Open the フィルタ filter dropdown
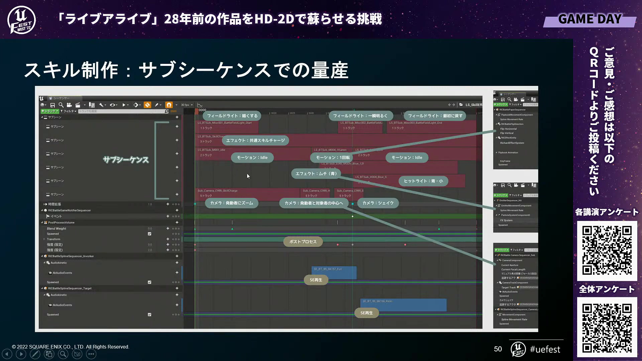The image size is (642, 361). click(x=69, y=111)
